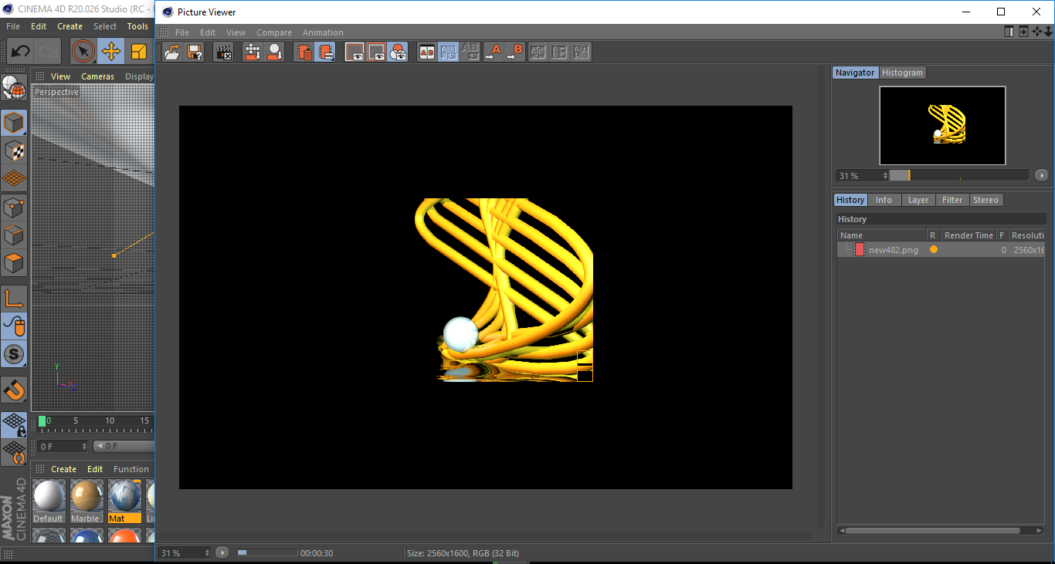Switch to the Layer tab
This screenshot has width=1055, height=564.
click(x=918, y=200)
